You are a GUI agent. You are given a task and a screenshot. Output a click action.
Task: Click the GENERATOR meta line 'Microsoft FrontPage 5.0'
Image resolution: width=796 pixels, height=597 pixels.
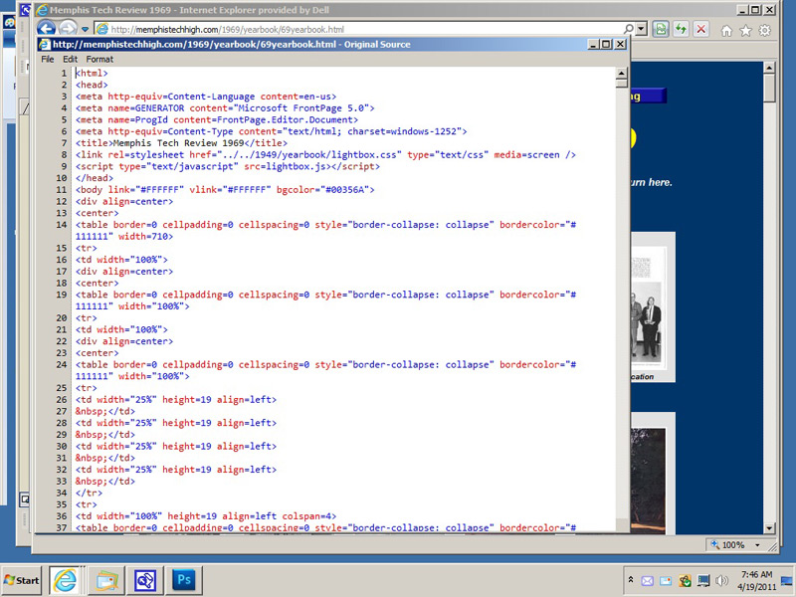point(225,108)
